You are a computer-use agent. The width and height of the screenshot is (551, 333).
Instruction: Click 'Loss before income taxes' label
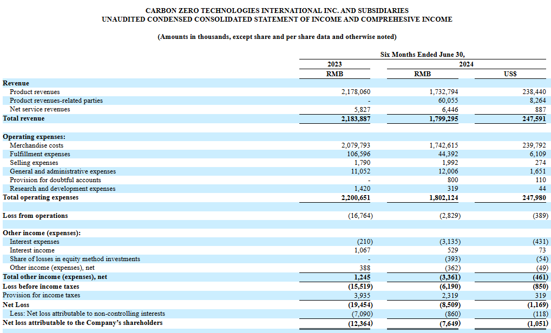coord(41,287)
